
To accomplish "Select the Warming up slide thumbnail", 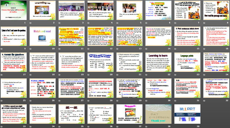I will click(43, 10).
